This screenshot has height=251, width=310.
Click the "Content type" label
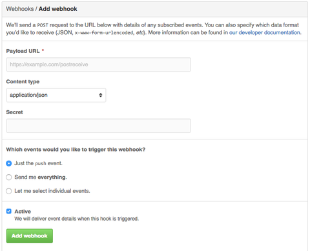pos(23,81)
